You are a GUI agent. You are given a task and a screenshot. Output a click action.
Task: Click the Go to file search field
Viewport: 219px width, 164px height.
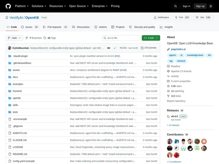tap(121, 38)
